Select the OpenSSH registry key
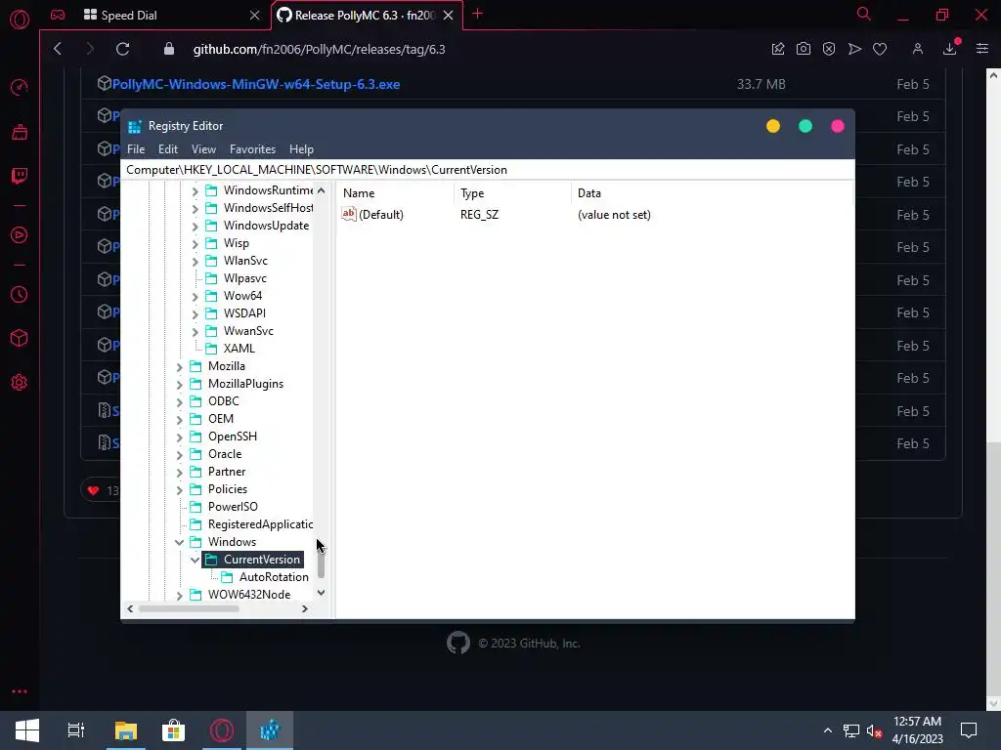 click(x=233, y=437)
